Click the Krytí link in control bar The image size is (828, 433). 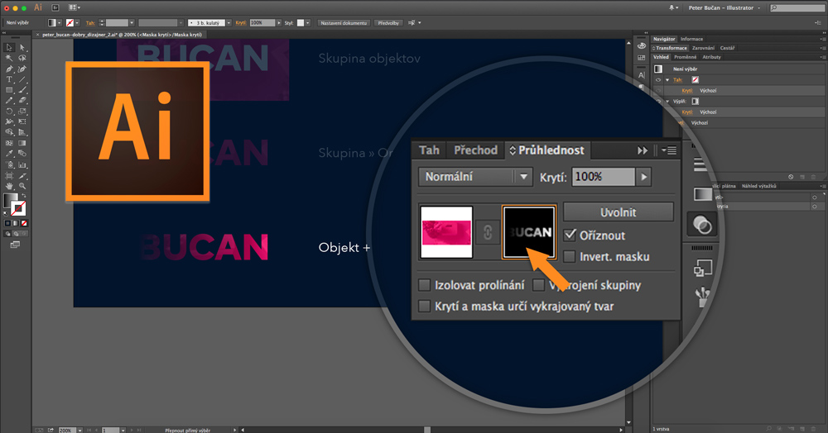pos(241,22)
